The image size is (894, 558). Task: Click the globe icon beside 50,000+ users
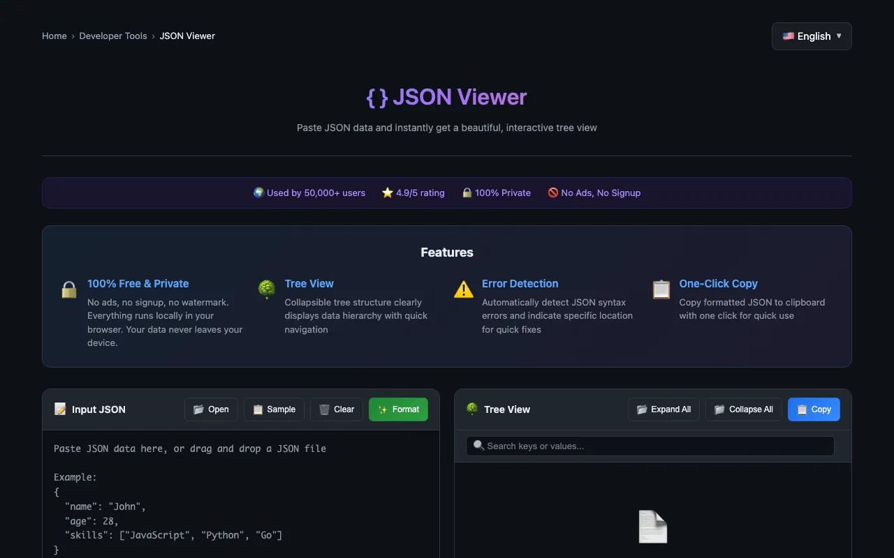point(258,193)
